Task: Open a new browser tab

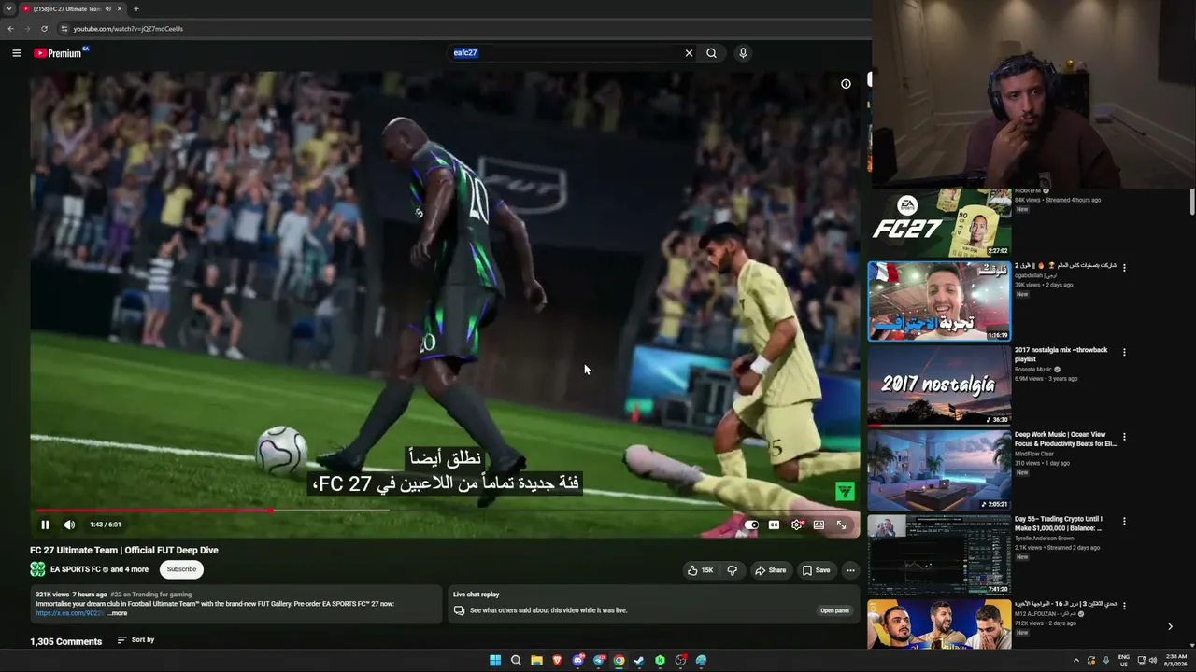Action: pos(135,8)
